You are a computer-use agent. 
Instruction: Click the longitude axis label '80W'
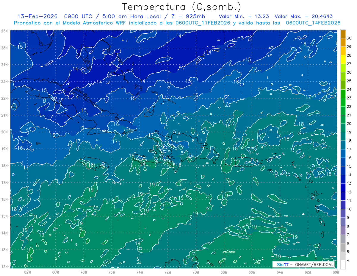[56, 272]
